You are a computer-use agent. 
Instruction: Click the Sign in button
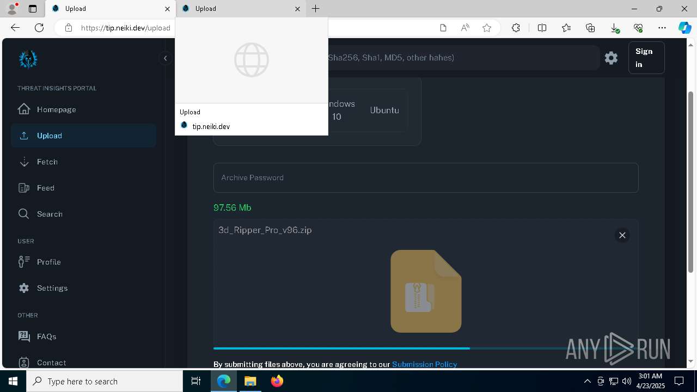tap(646, 58)
